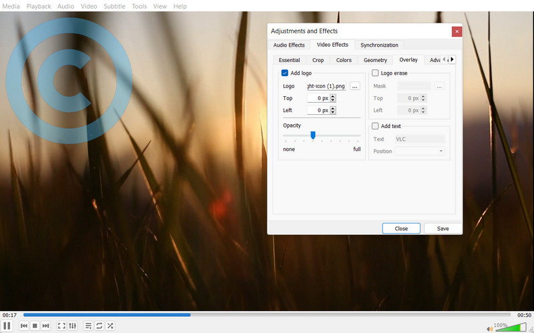Mute audio with speaker icon
534x333 pixels.
pos(490,329)
